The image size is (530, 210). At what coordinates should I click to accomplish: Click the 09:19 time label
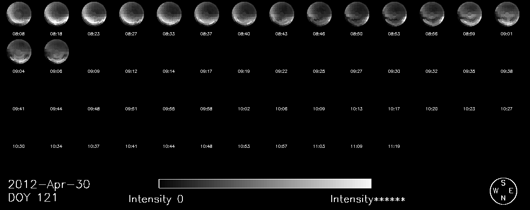(x=244, y=71)
